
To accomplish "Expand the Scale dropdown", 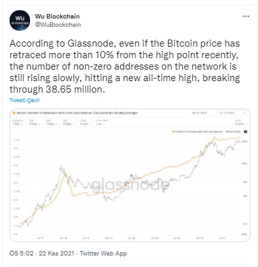I will coord(86,122).
